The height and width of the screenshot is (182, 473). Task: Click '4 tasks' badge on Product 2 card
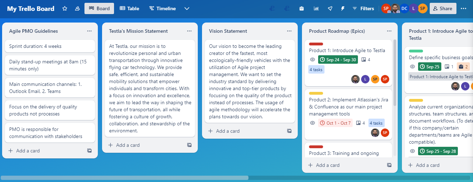[376, 123]
